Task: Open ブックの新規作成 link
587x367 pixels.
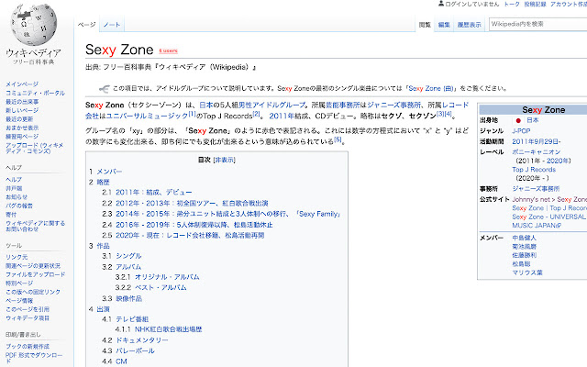Action: (x=28, y=347)
